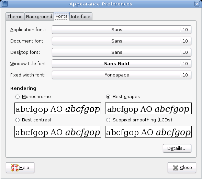202x179 pixels.
Task: Click the Window title font label
Action: click(29, 64)
